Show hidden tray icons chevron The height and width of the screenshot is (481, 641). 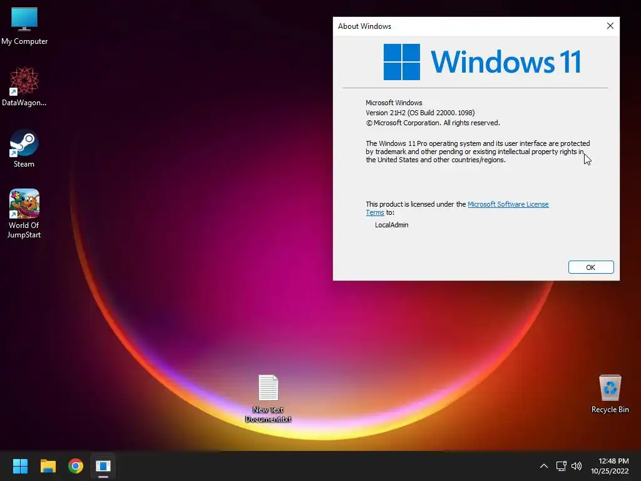544,466
